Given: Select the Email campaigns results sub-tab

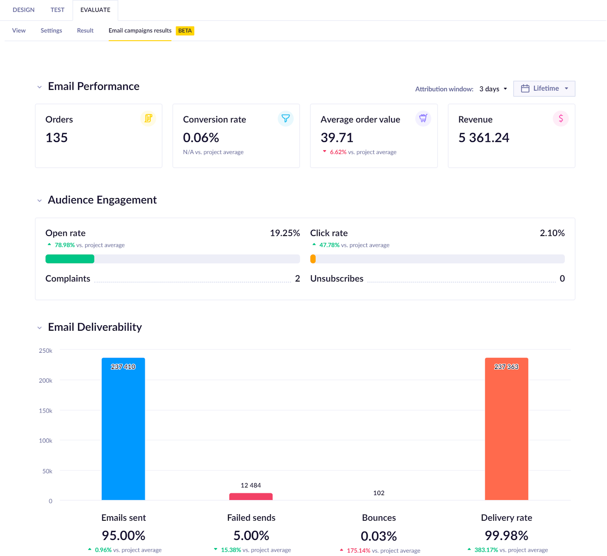Looking at the screenshot, I should [x=140, y=30].
